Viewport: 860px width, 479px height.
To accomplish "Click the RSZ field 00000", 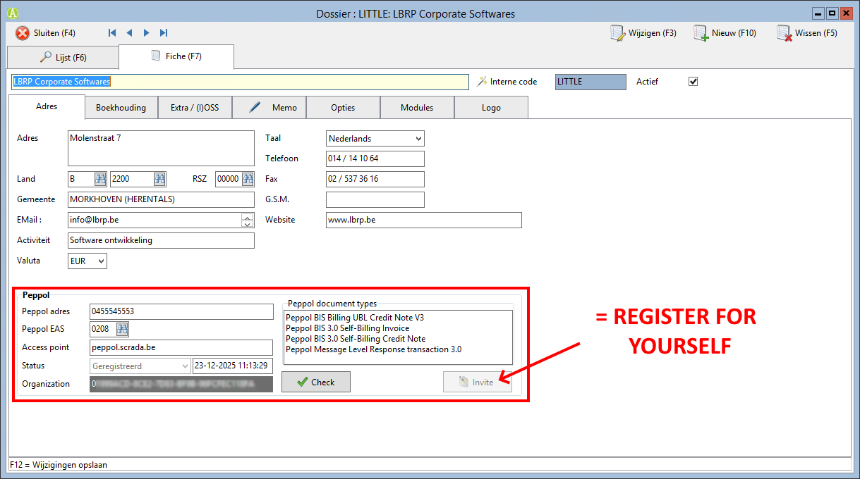I will [x=229, y=179].
